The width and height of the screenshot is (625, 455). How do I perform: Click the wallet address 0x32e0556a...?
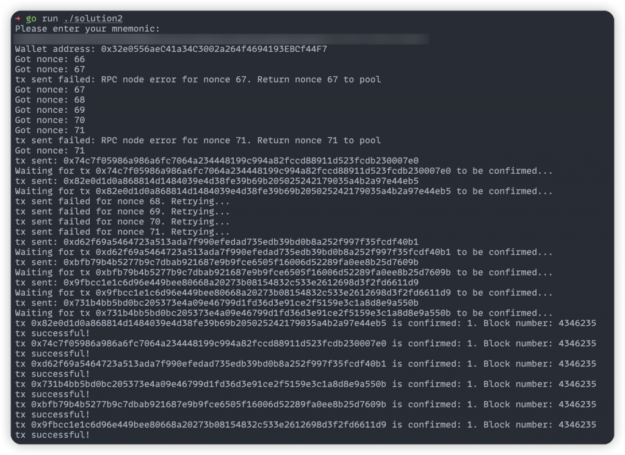tap(214, 49)
